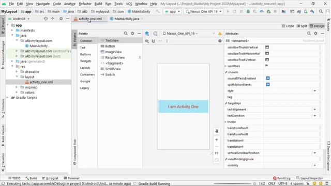331x186 pixels.
Task: Click the layout warning triangle icon
Action: [x=220, y=34]
